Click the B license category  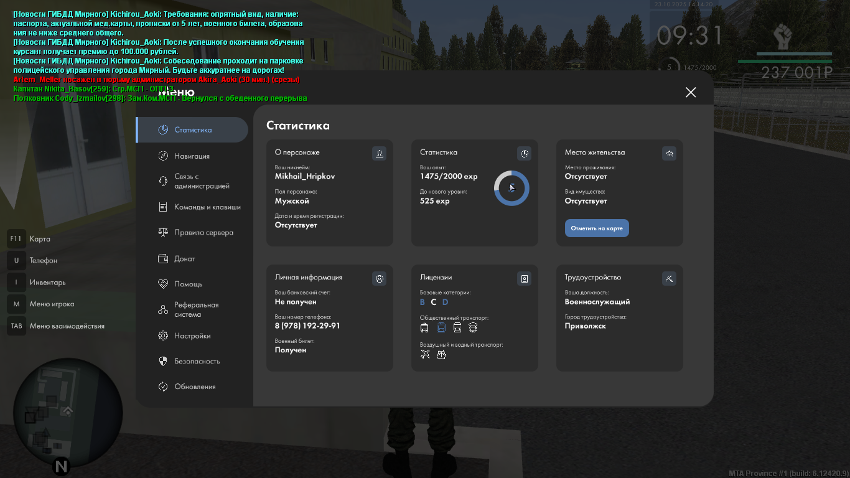coord(423,302)
